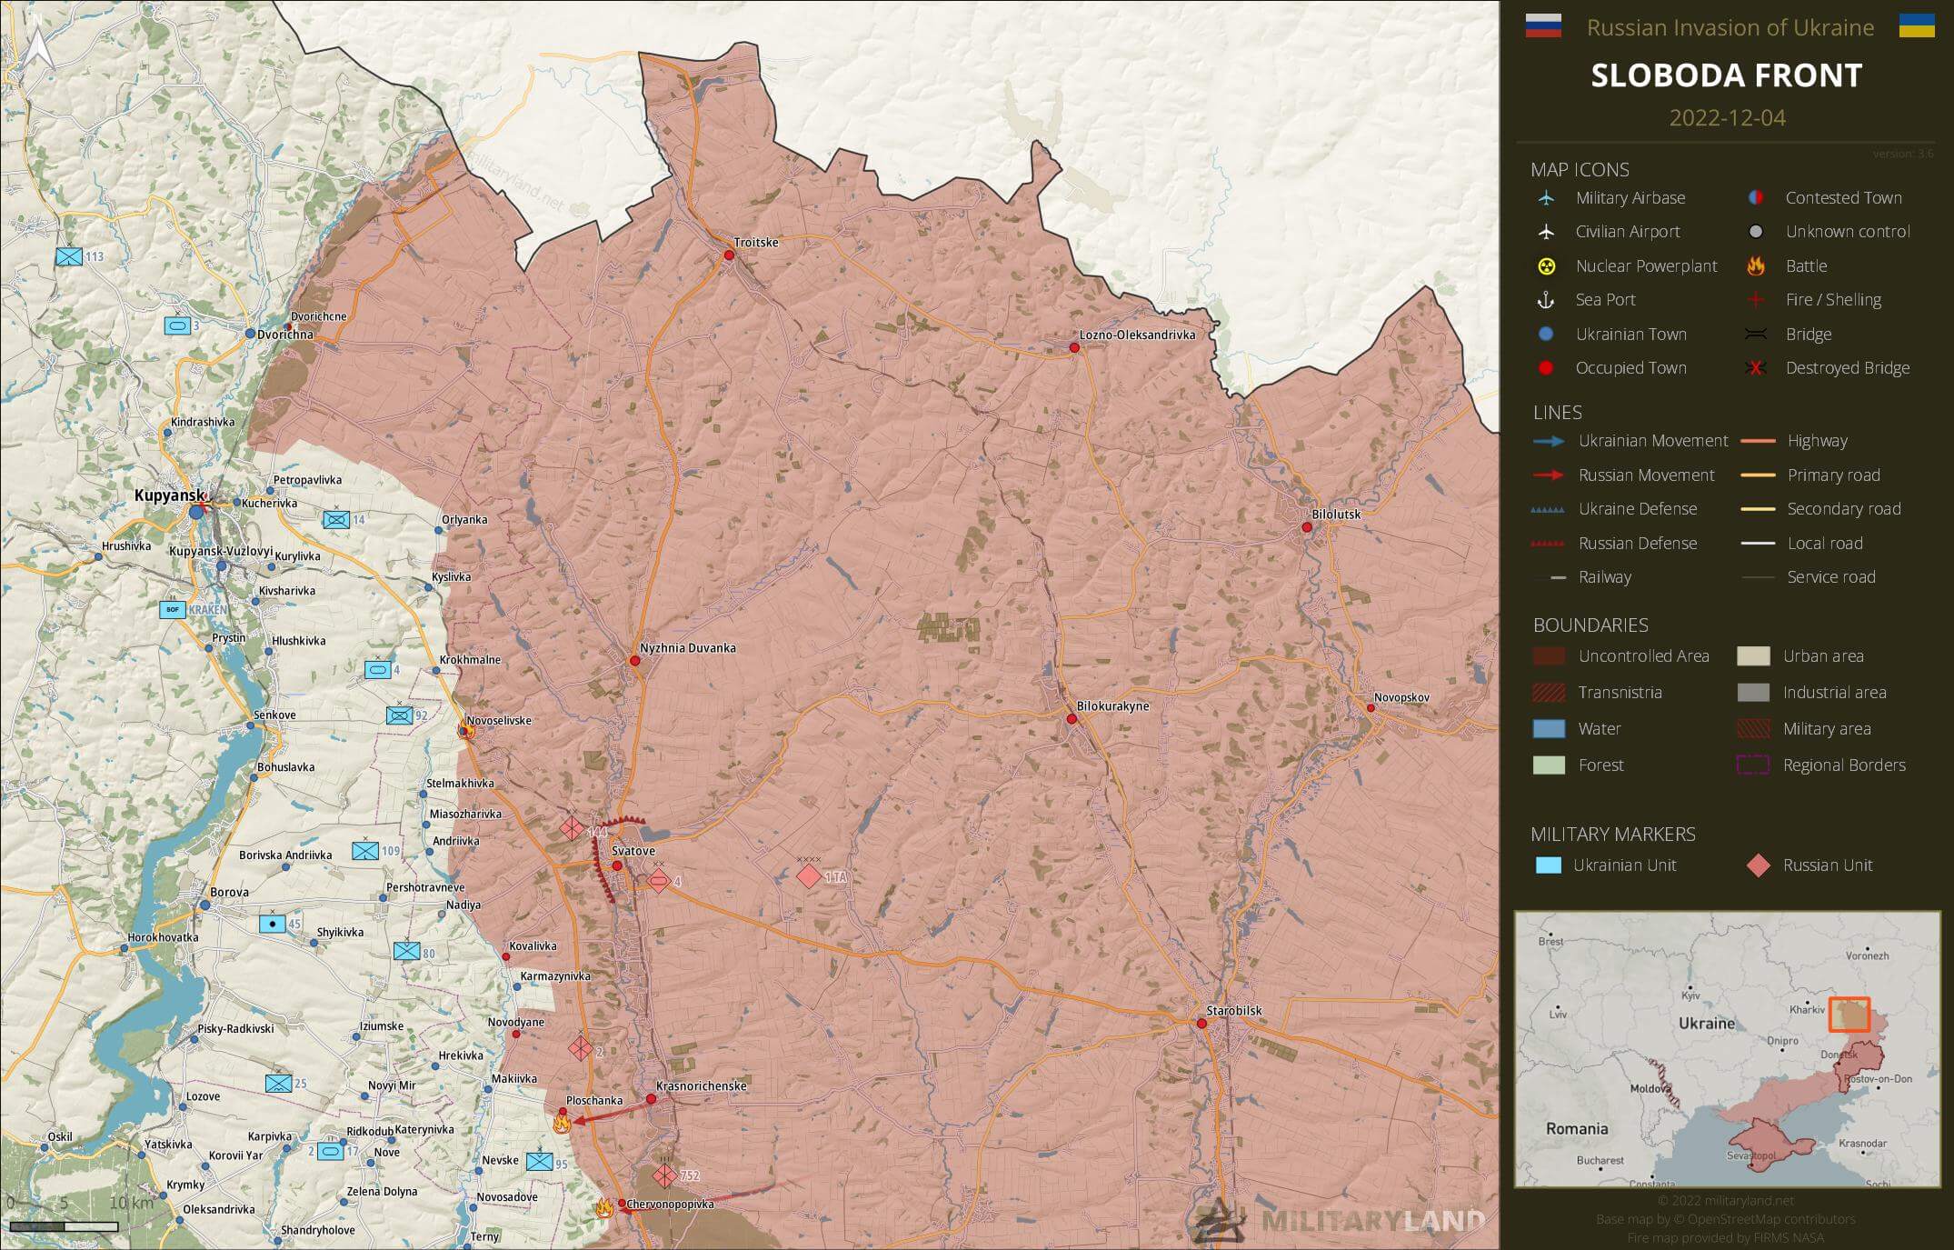Click the Destroyed Bridge legend icon
This screenshot has width=1954, height=1250.
point(1756,368)
